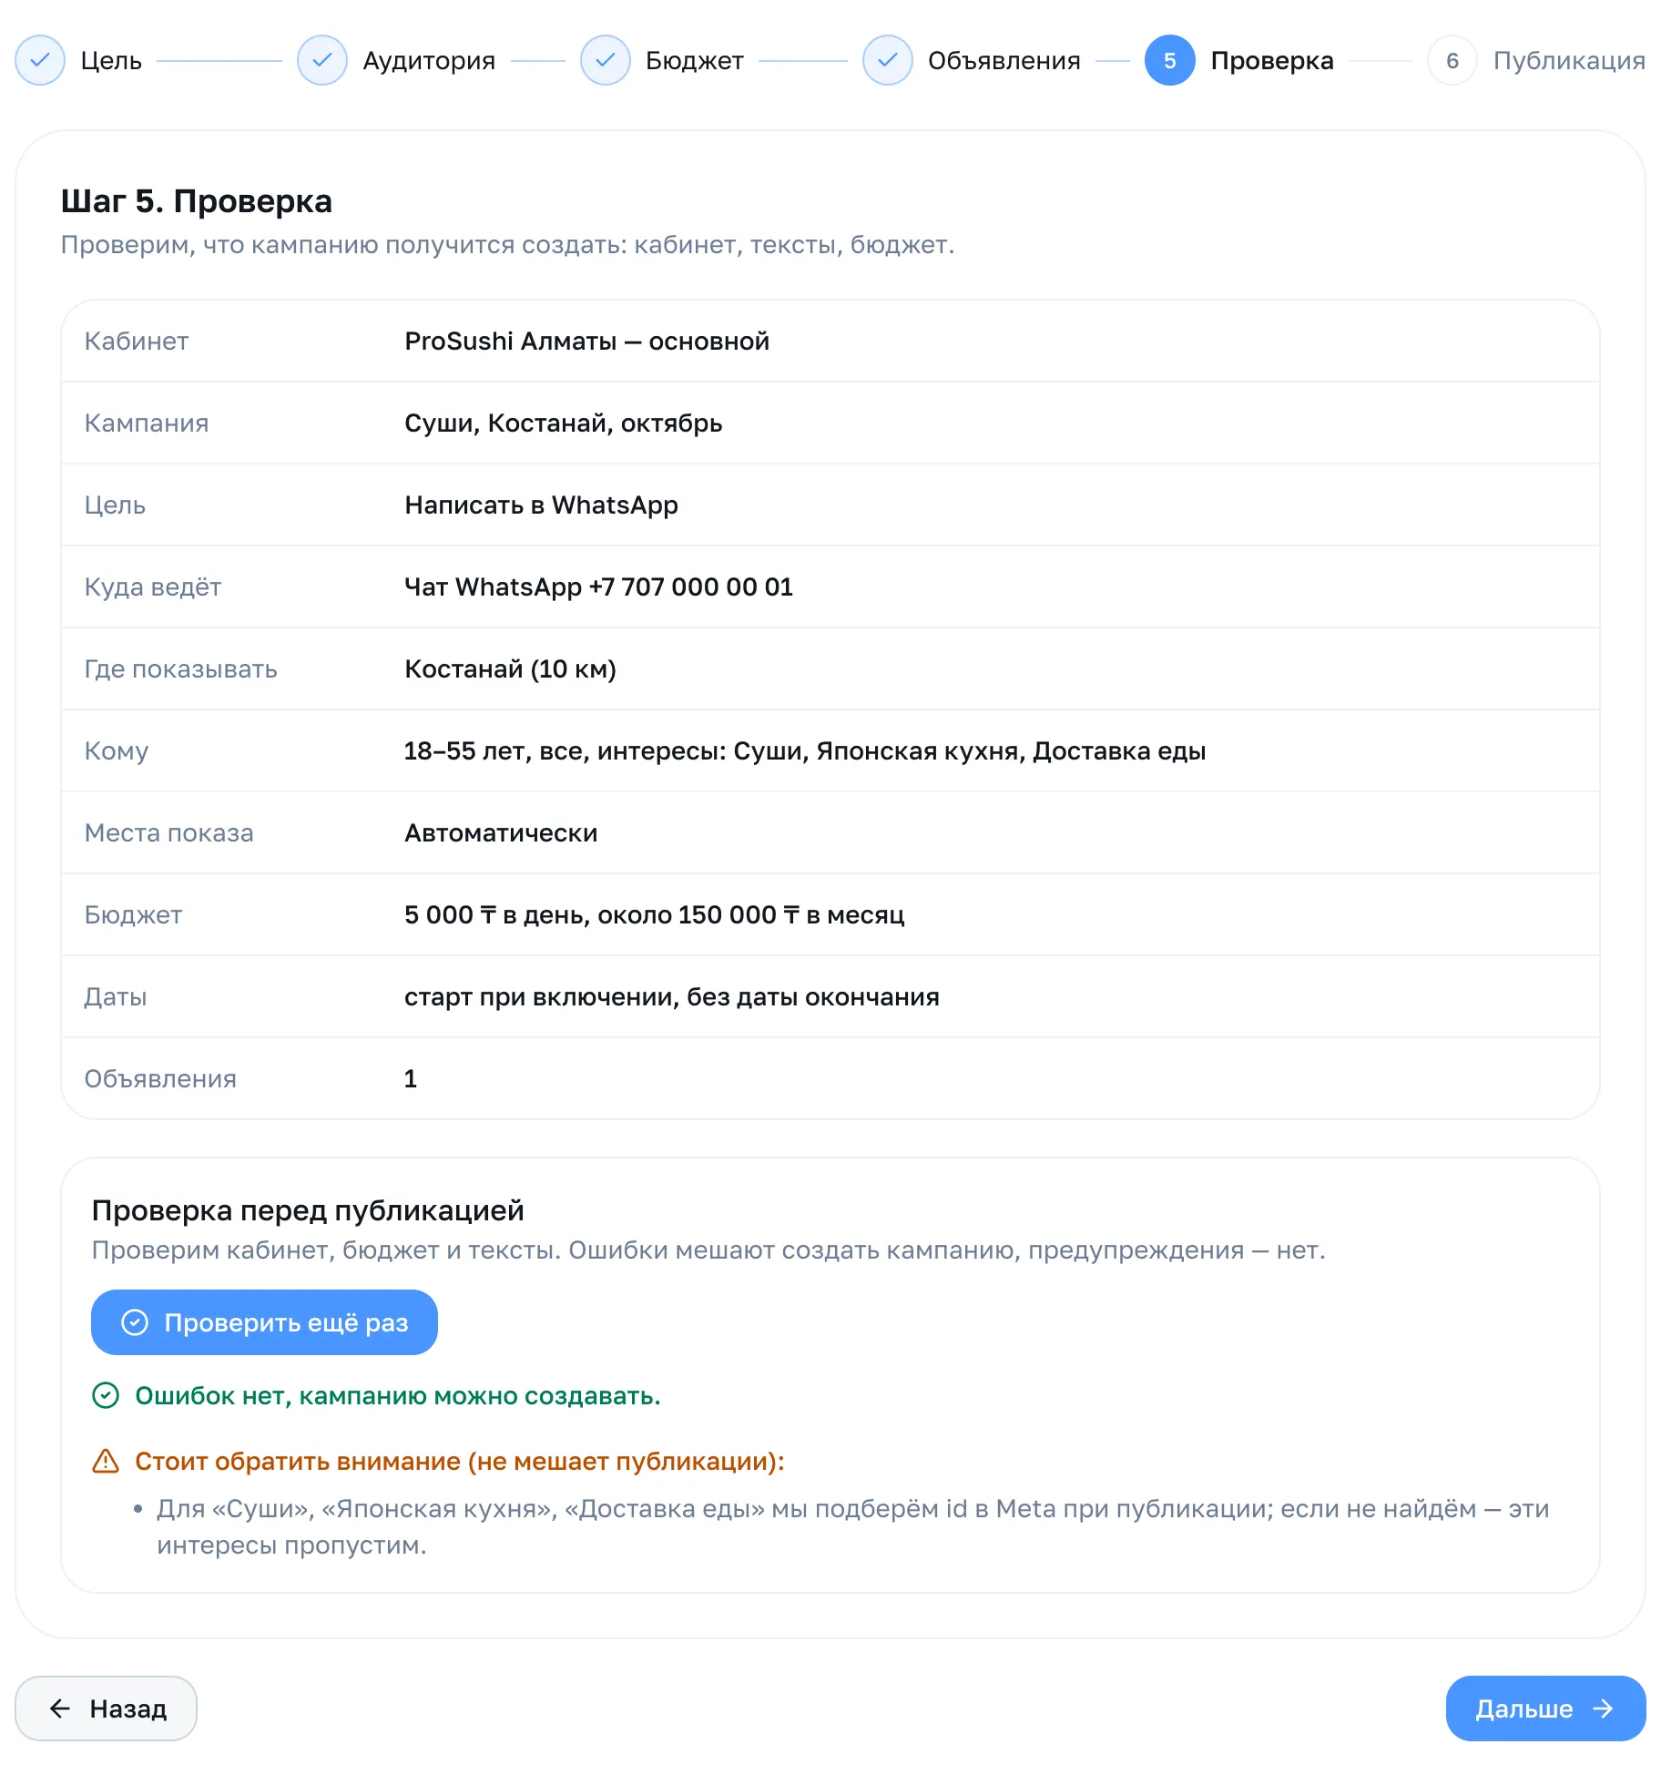Click the Кампания name Суши, Костанай, октябрь

tap(563, 423)
